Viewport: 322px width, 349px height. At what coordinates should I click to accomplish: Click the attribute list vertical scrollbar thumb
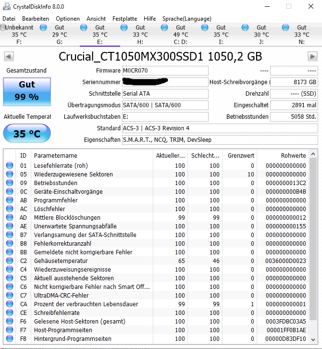tap(313, 239)
